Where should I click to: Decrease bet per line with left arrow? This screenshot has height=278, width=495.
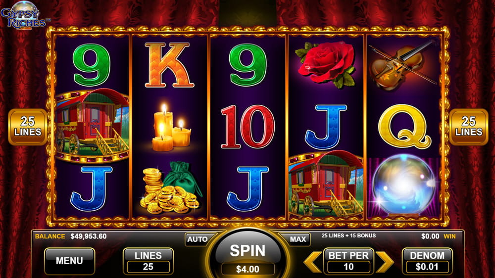click(312, 262)
